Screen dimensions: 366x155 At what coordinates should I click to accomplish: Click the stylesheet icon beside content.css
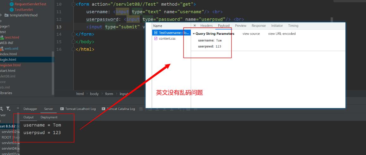pyautogui.click(x=156, y=38)
